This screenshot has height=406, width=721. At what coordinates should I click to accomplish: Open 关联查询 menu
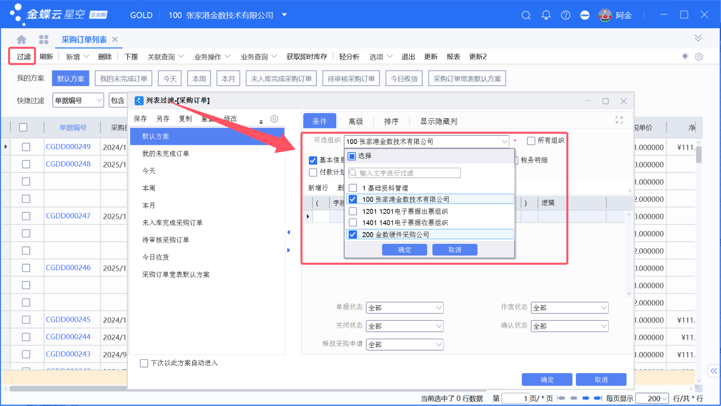(166, 57)
